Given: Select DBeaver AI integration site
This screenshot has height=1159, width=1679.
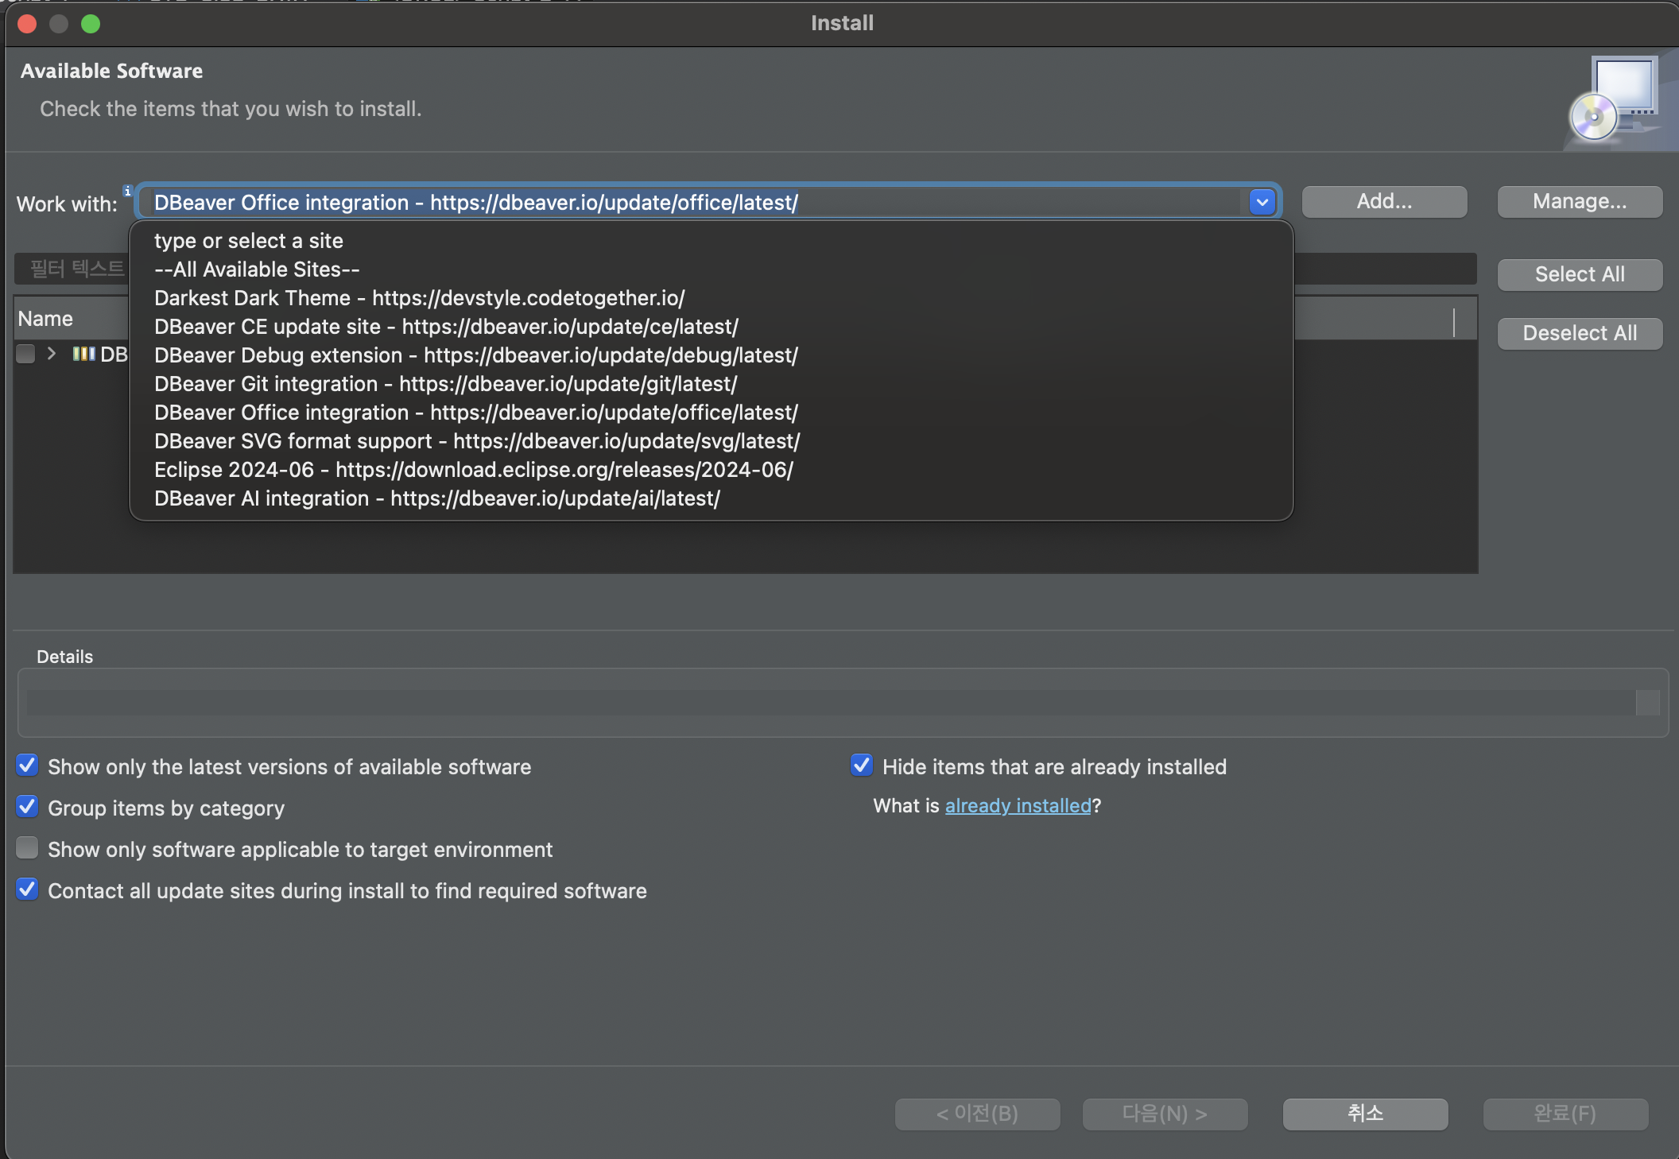Looking at the screenshot, I should 436,498.
